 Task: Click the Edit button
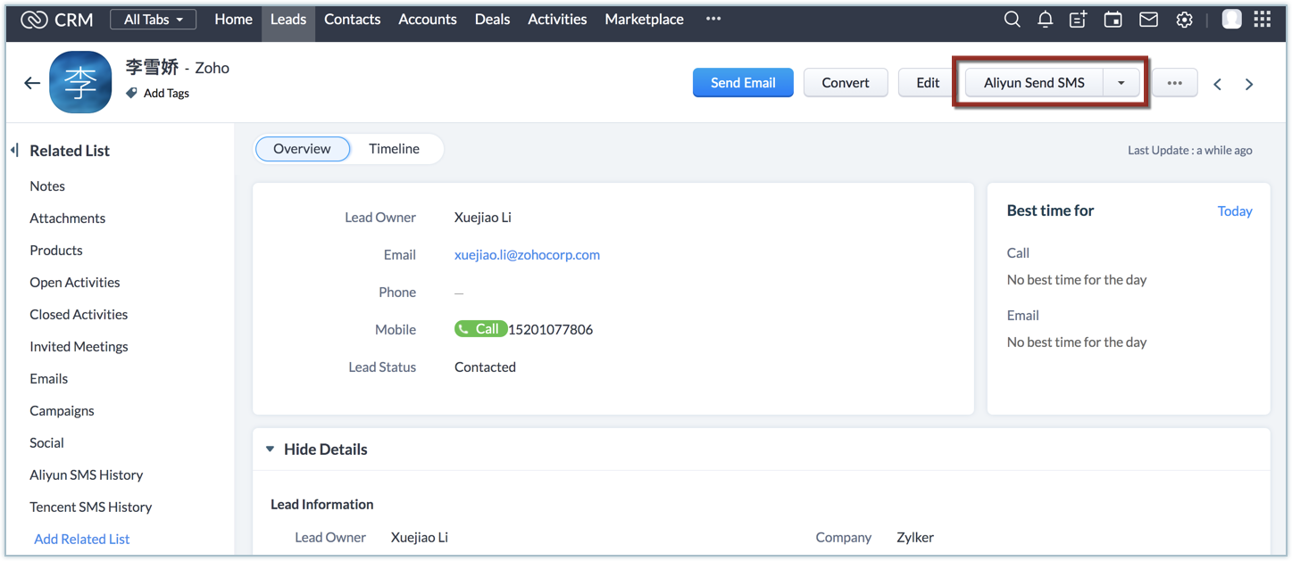click(x=929, y=83)
